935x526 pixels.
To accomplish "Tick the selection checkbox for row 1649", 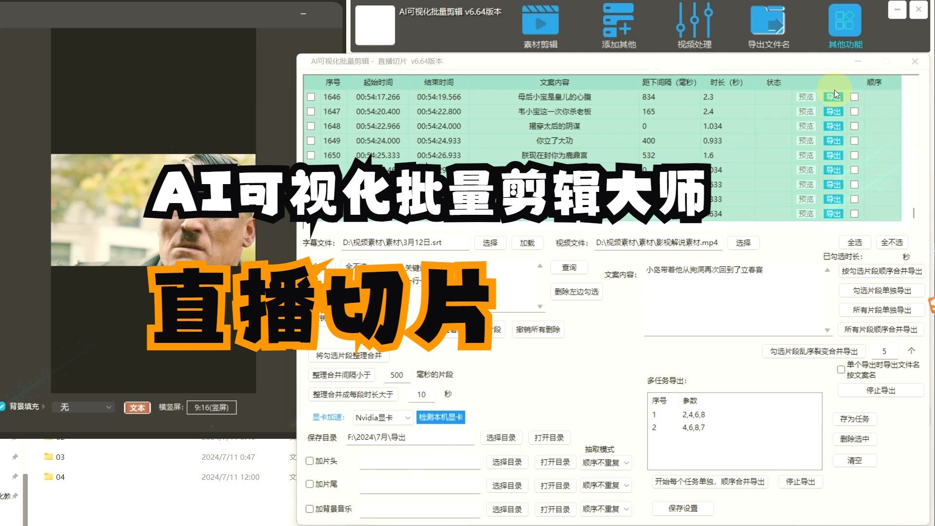I will click(x=311, y=141).
